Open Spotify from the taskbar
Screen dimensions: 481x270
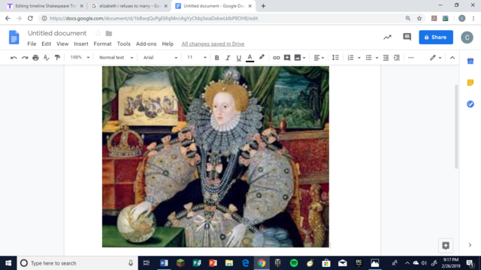(294, 263)
